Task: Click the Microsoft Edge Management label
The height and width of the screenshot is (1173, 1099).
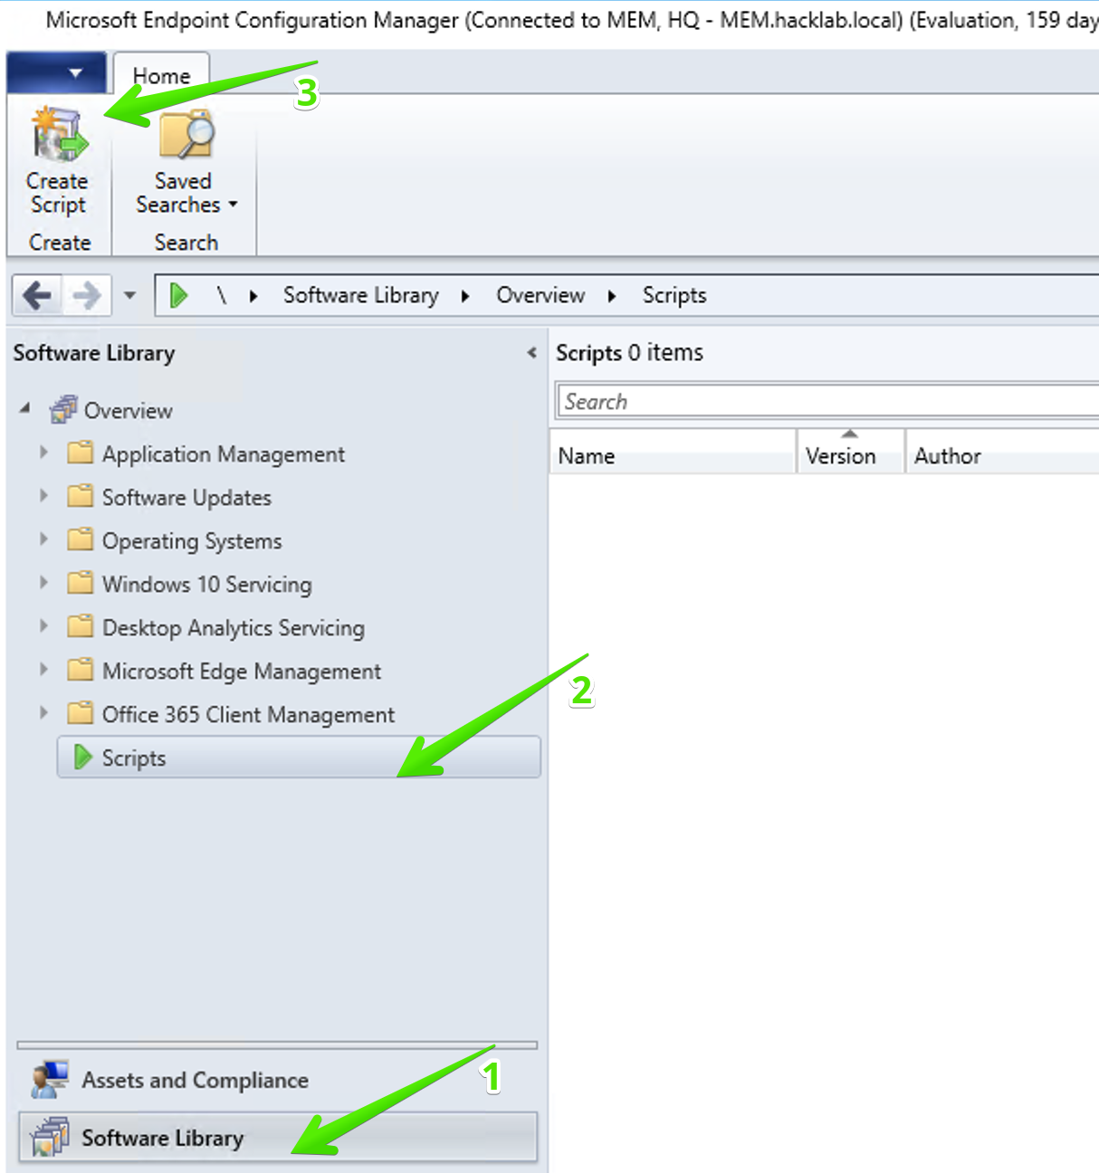Action: [x=242, y=672]
